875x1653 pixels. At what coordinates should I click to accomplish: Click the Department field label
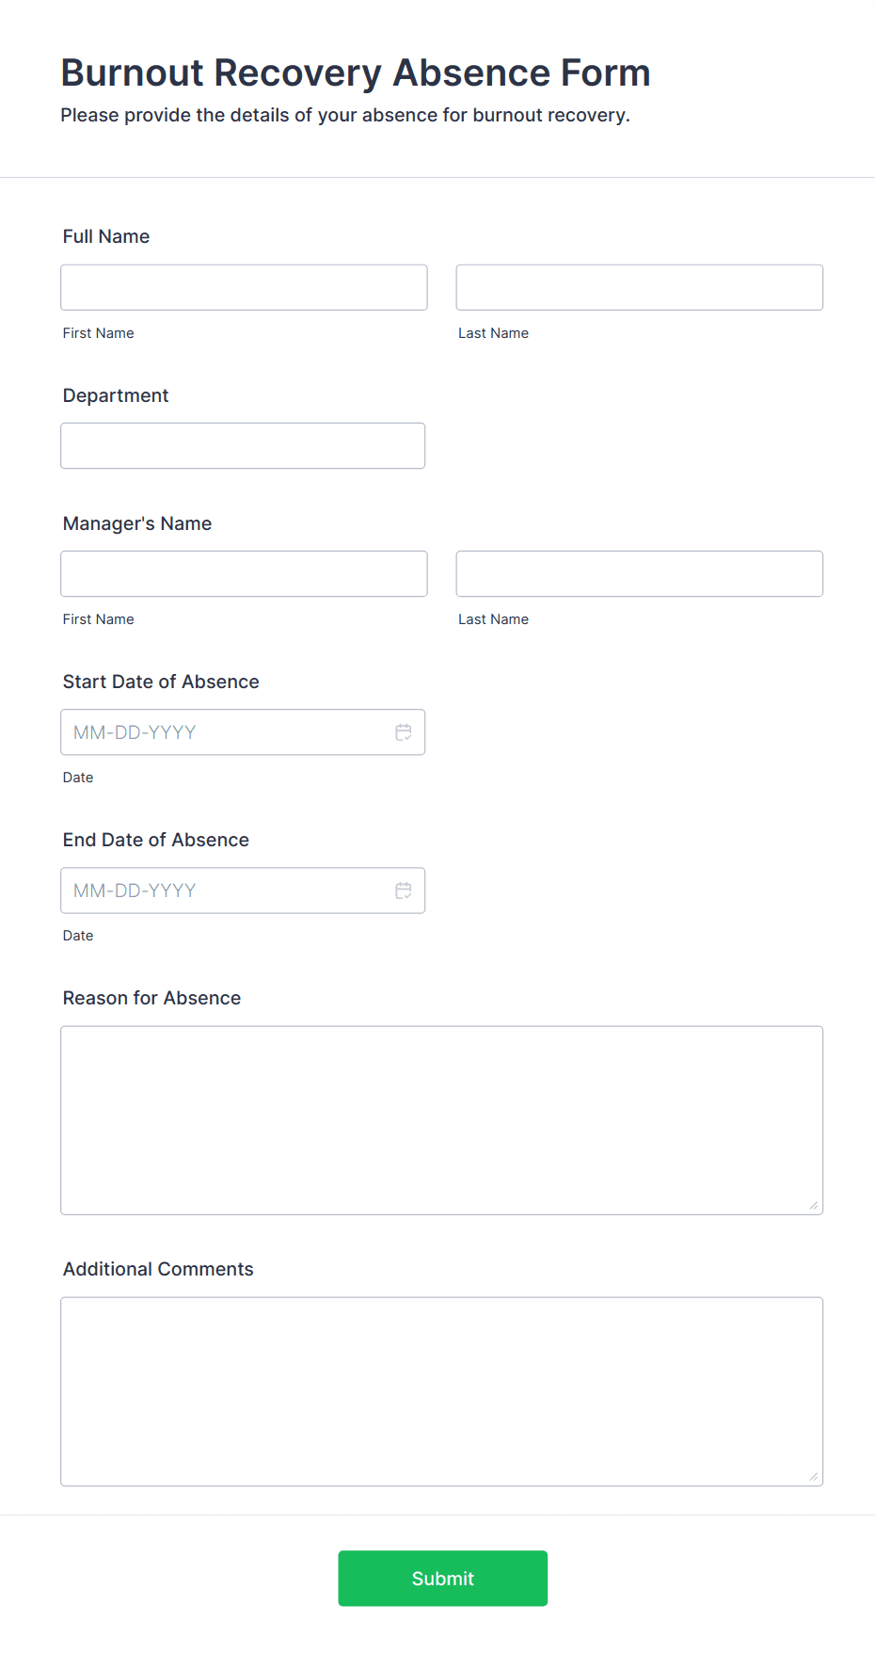[116, 395]
